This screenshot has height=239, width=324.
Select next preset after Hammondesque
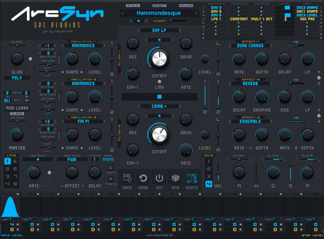[196, 13]
